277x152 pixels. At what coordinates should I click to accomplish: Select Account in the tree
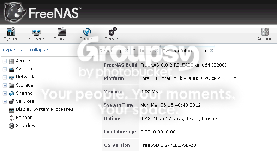(x=24, y=61)
